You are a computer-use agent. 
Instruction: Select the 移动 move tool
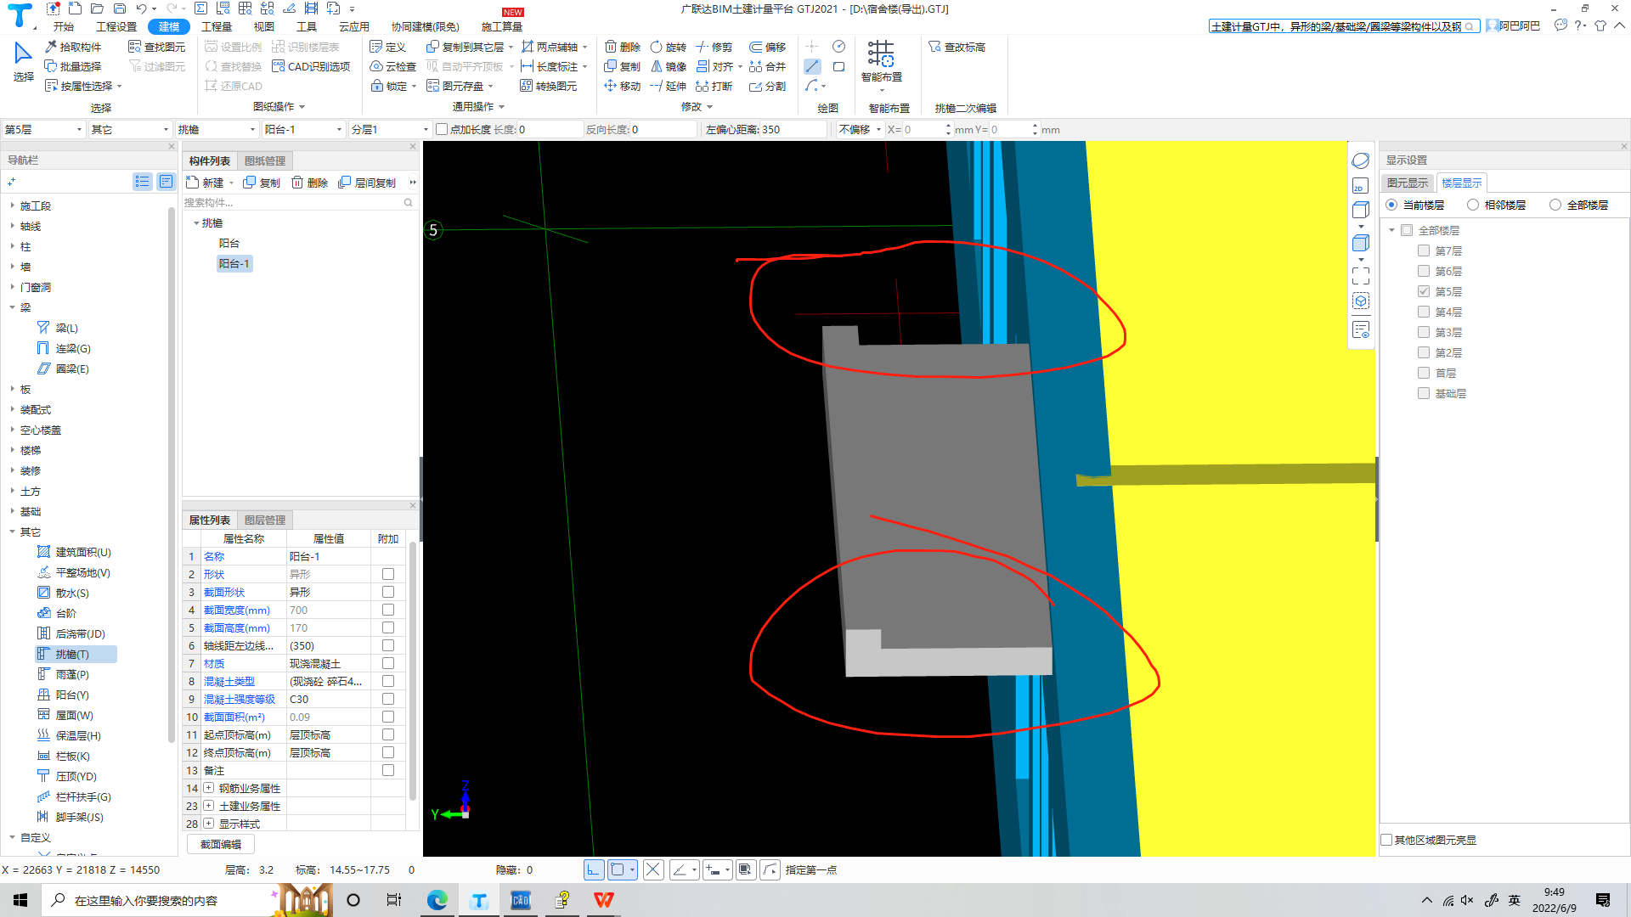(623, 86)
